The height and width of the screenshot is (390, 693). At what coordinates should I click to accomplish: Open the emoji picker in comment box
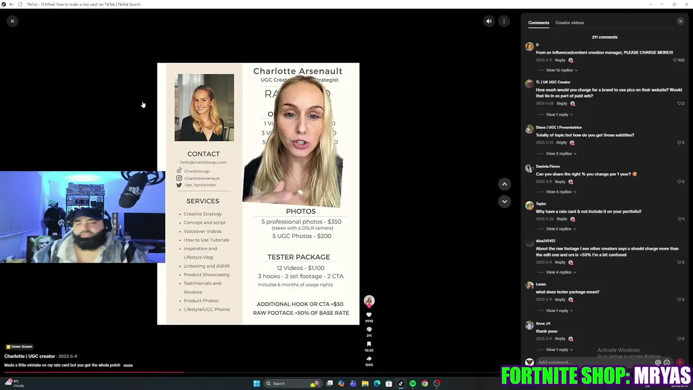(666, 362)
